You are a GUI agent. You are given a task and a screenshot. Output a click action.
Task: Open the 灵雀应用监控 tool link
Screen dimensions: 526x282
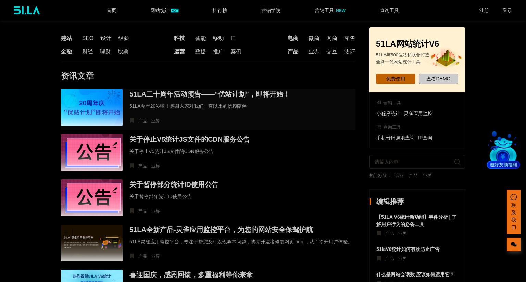[418, 113]
